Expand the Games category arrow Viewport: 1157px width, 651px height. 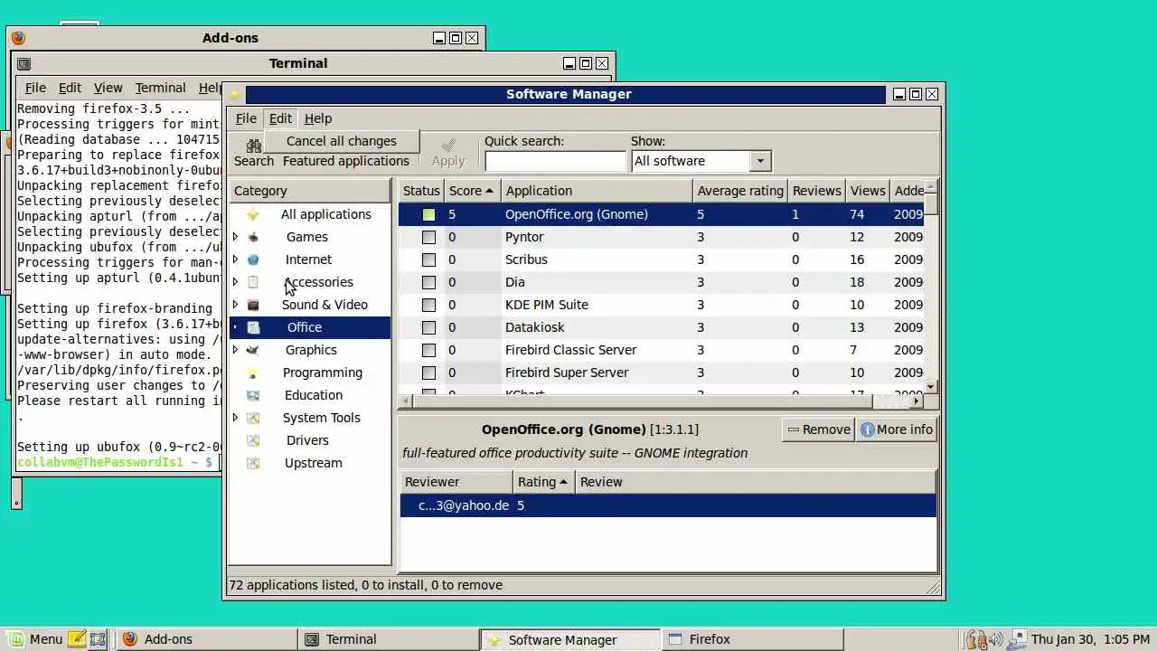[236, 237]
